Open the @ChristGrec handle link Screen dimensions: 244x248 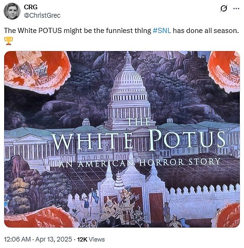(x=42, y=15)
